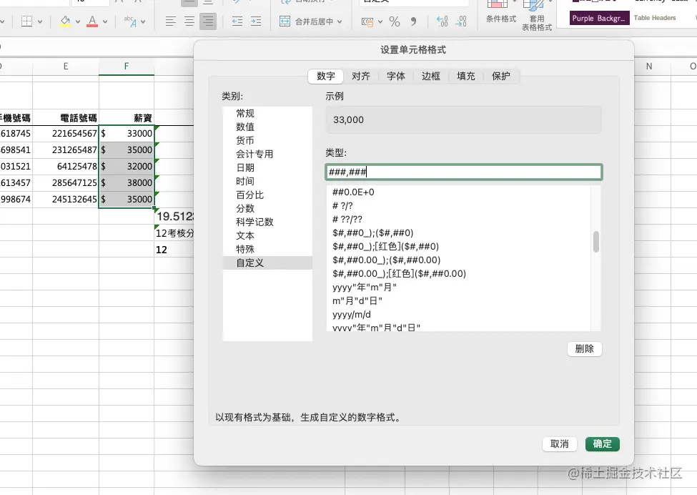Image resolution: width=697 pixels, height=495 pixels.
Task: Click the 取消 button
Action: pyautogui.click(x=560, y=443)
